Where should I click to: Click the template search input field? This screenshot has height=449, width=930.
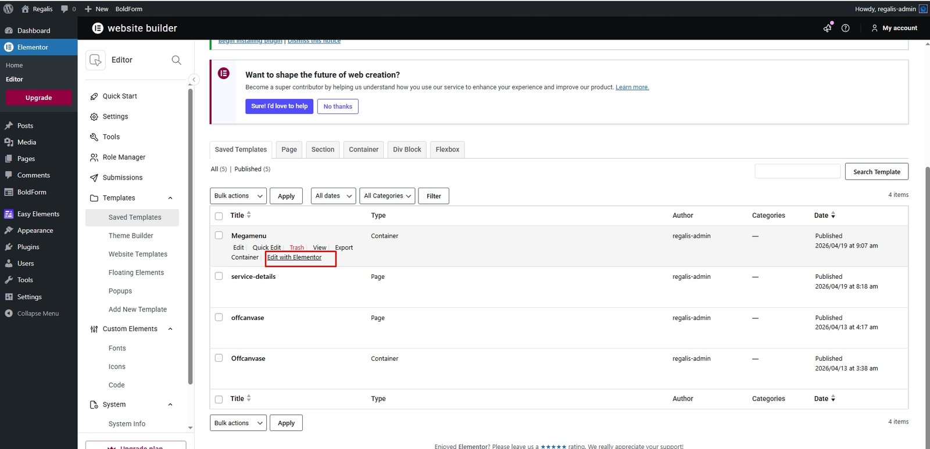[x=797, y=171]
